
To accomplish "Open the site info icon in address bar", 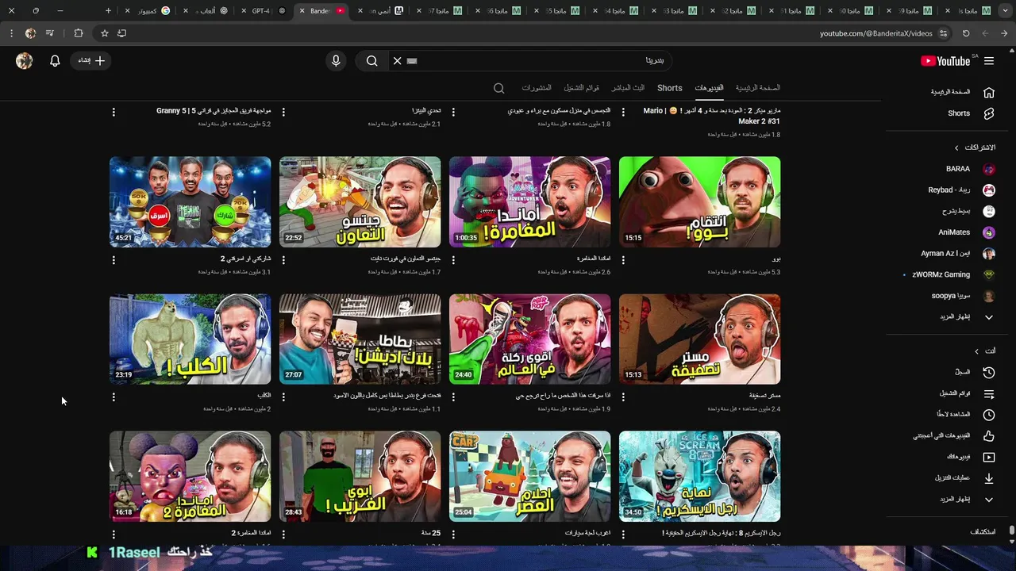I will pyautogui.click(x=943, y=33).
